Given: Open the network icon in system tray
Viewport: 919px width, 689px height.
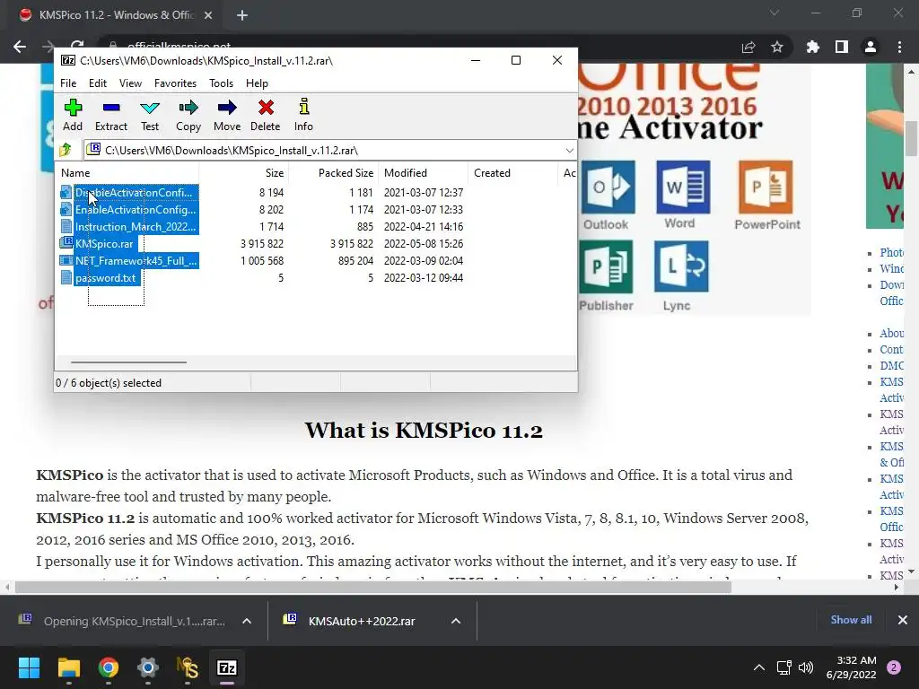Looking at the screenshot, I should tap(783, 667).
